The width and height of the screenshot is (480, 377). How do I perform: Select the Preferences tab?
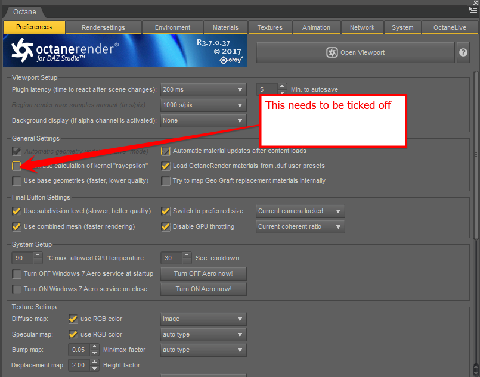34,27
